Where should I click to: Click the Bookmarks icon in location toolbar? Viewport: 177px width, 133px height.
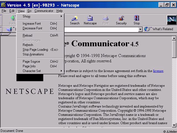[x=10, y=29]
